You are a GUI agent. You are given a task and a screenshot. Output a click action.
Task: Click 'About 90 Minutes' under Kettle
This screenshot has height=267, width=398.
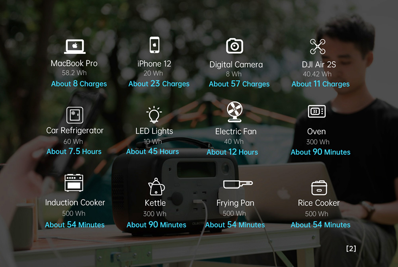tap(156, 224)
